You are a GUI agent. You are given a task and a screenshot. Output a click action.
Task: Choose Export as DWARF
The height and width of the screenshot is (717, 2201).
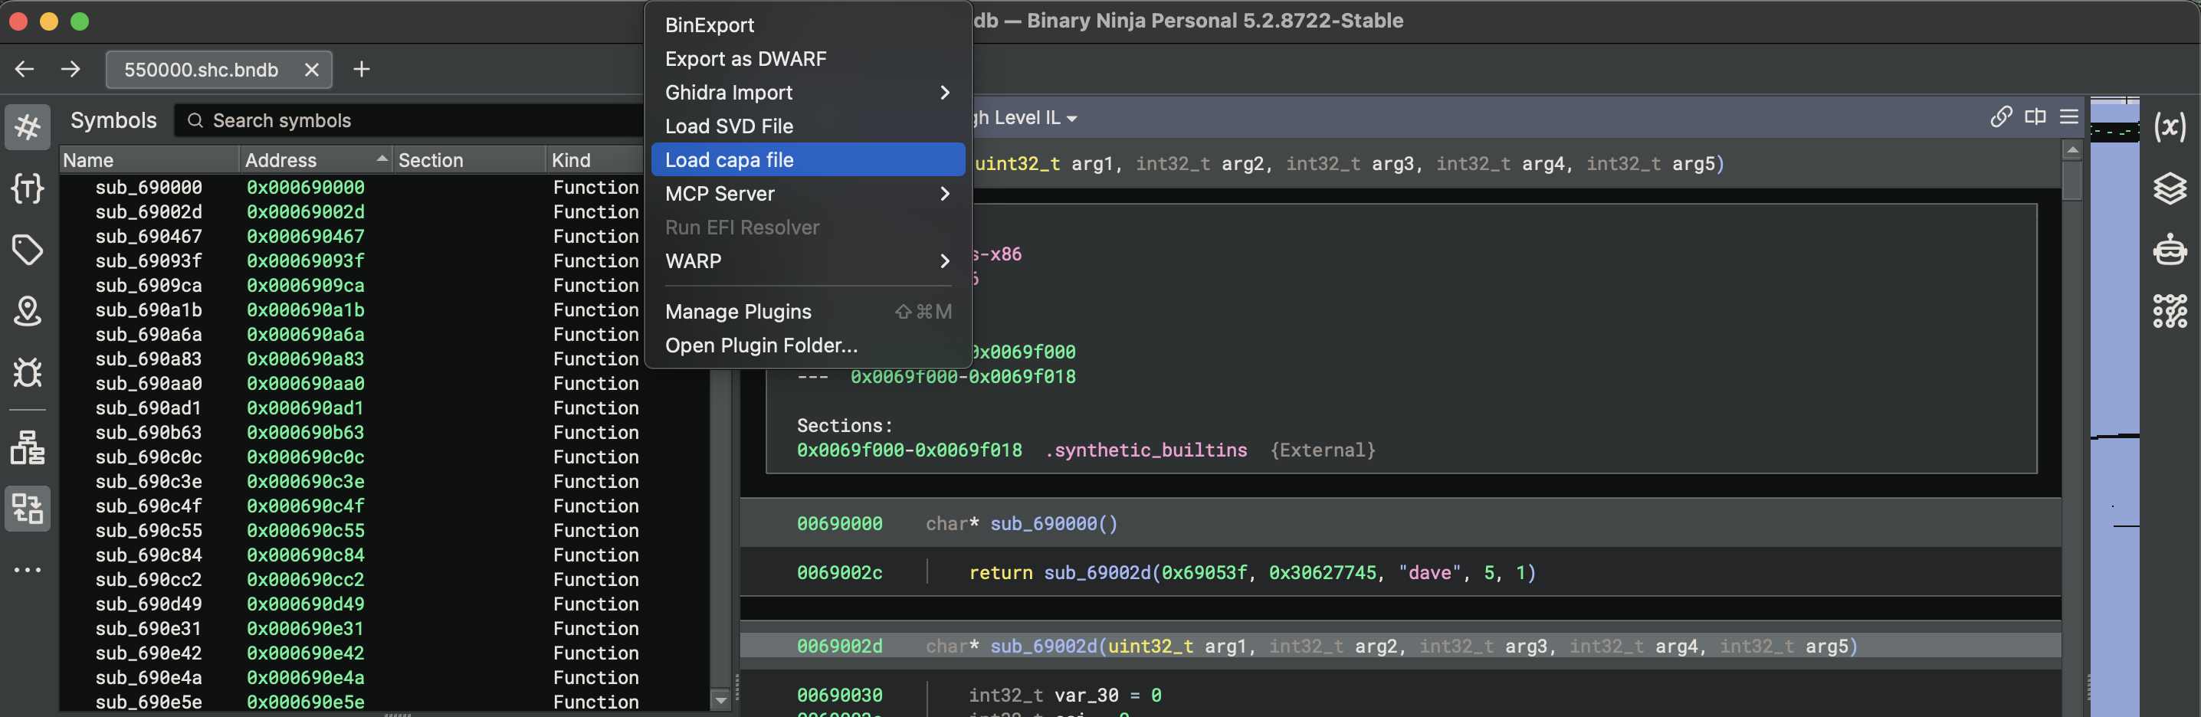pos(808,59)
